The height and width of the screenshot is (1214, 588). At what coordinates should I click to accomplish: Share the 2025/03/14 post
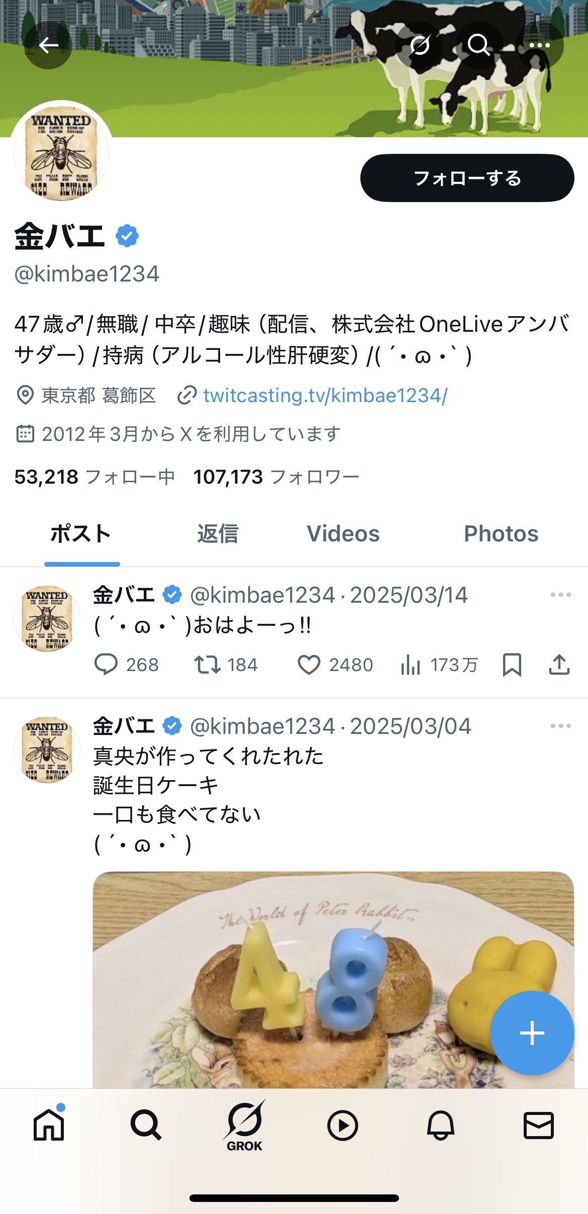point(559,665)
